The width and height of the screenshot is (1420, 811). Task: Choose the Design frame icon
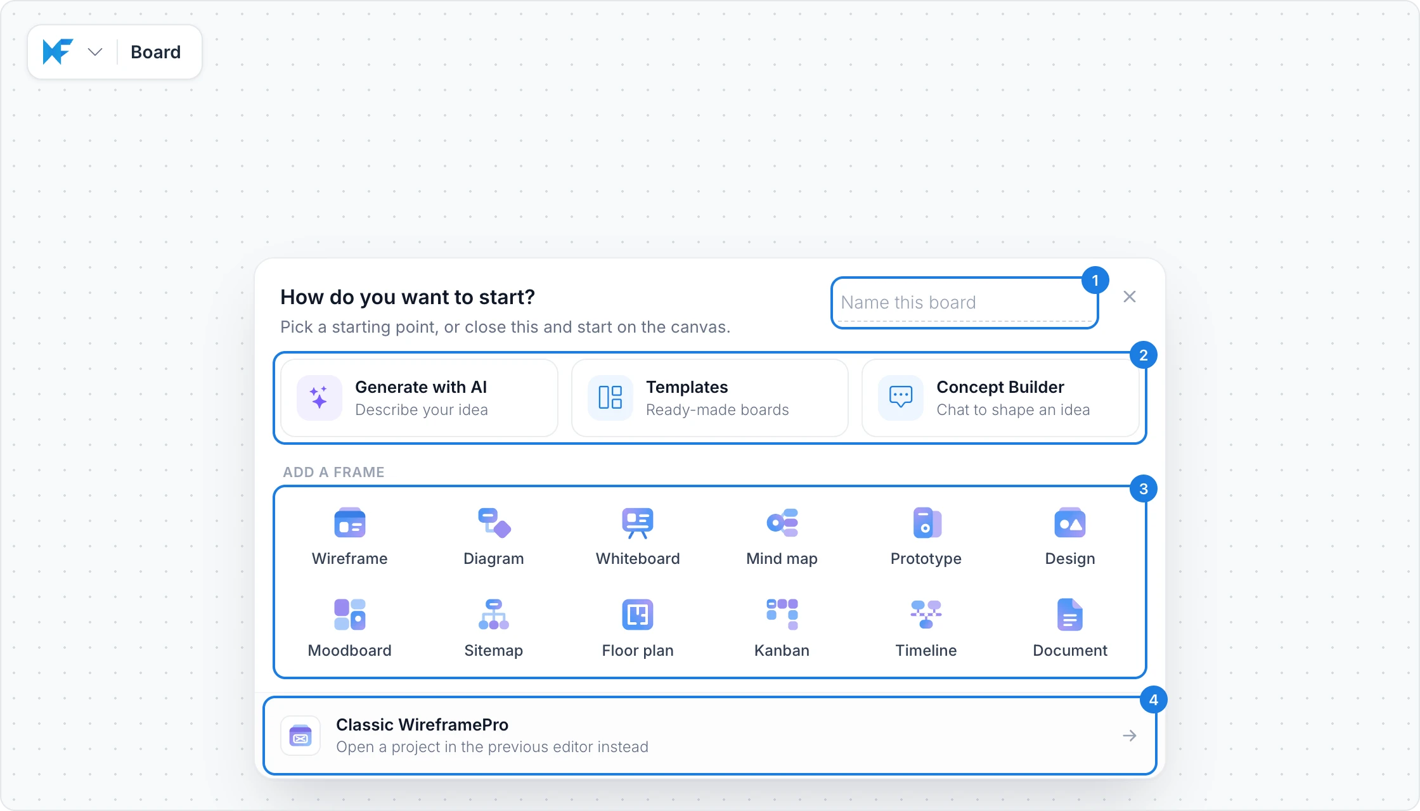pyautogui.click(x=1070, y=523)
